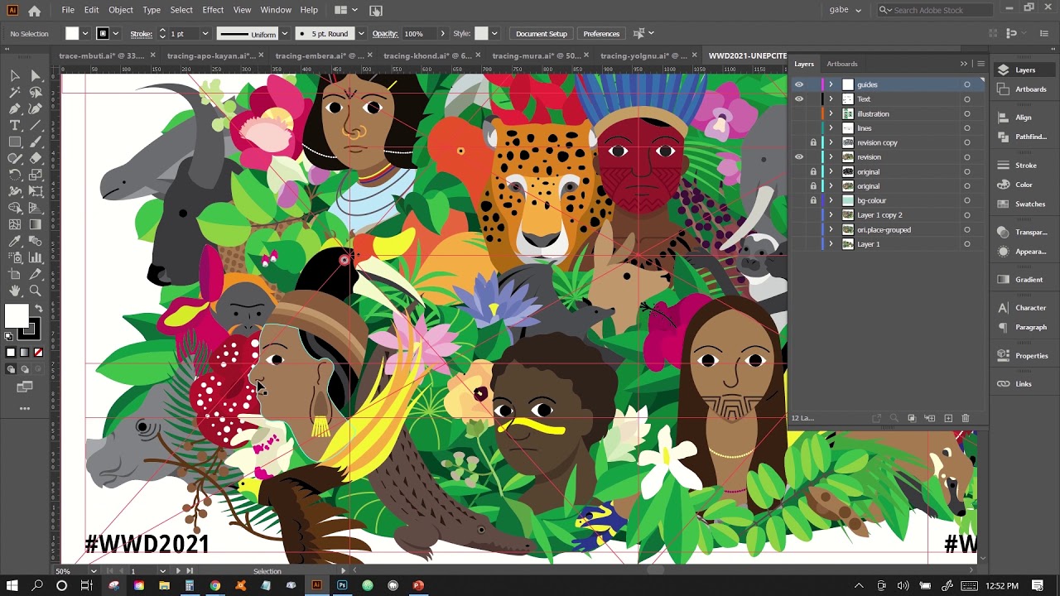Screen dimensions: 1060x596
Task: Open the Effect menu
Action: click(x=213, y=10)
